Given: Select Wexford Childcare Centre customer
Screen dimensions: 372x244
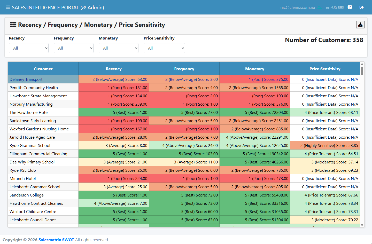Looking at the screenshot, I should coord(43,211).
